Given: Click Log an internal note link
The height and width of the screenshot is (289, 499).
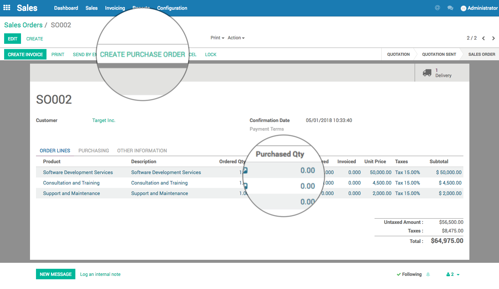Looking at the screenshot, I should (100, 274).
